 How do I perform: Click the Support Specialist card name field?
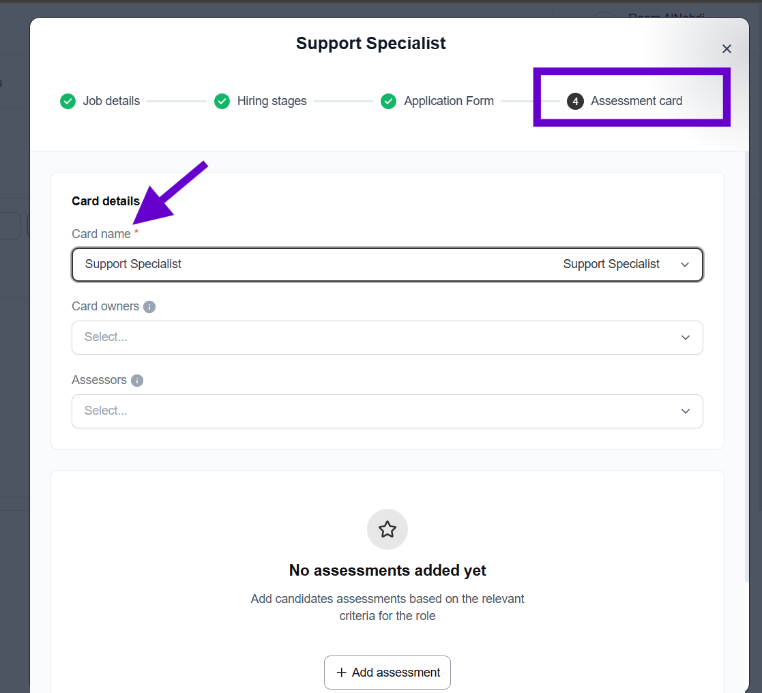307,265
